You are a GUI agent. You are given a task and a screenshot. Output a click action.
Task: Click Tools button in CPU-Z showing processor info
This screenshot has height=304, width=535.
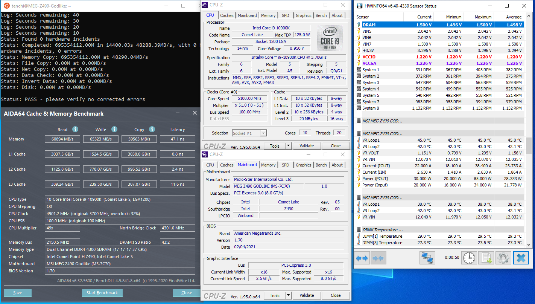(x=275, y=146)
